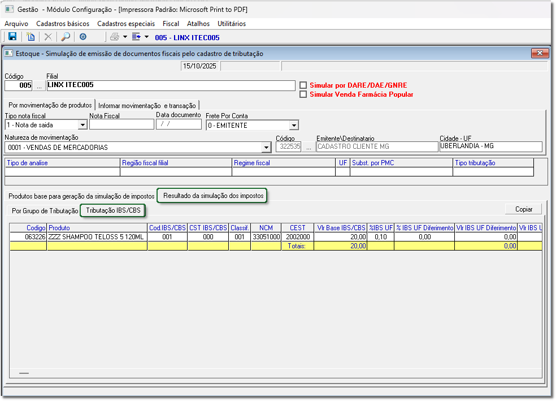Open the Arquivo menu
The height and width of the screenshot is (401, 556).
tap(16, 24)
